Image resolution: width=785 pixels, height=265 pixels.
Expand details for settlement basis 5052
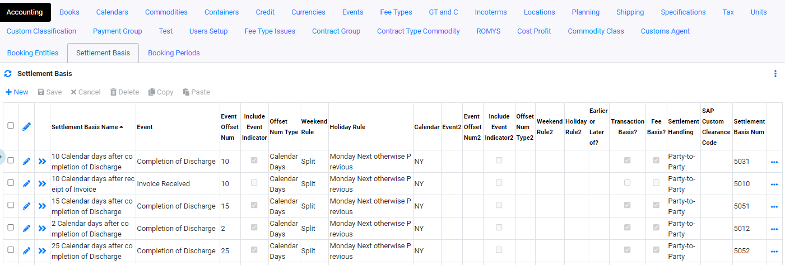(42, 250)
